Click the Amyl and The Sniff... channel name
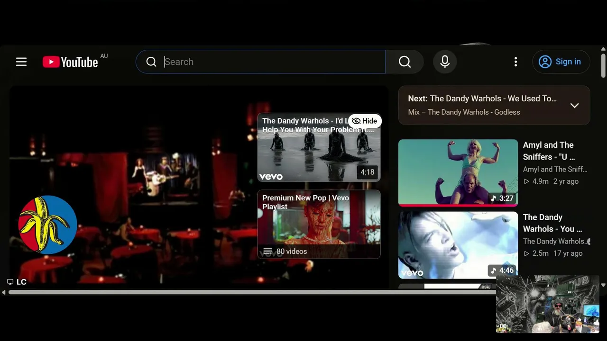 pyautogui.click(x=555, y=169)
